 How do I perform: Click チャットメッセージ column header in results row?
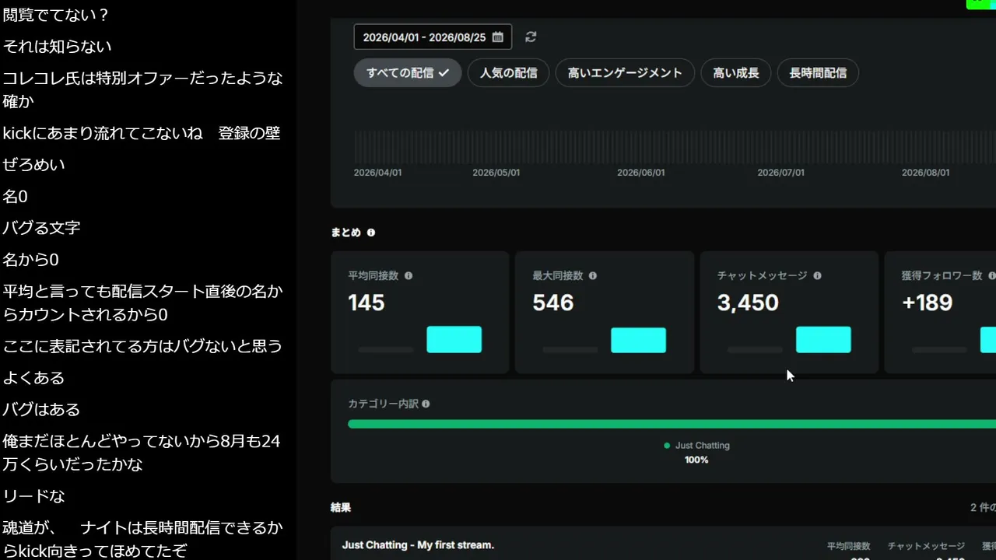point(927,546)
